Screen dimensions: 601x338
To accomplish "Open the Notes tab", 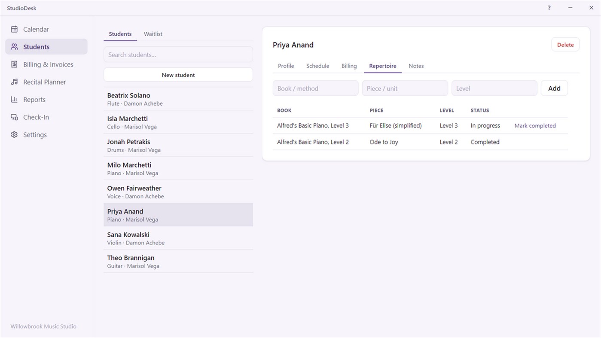I will pos(416,66).
